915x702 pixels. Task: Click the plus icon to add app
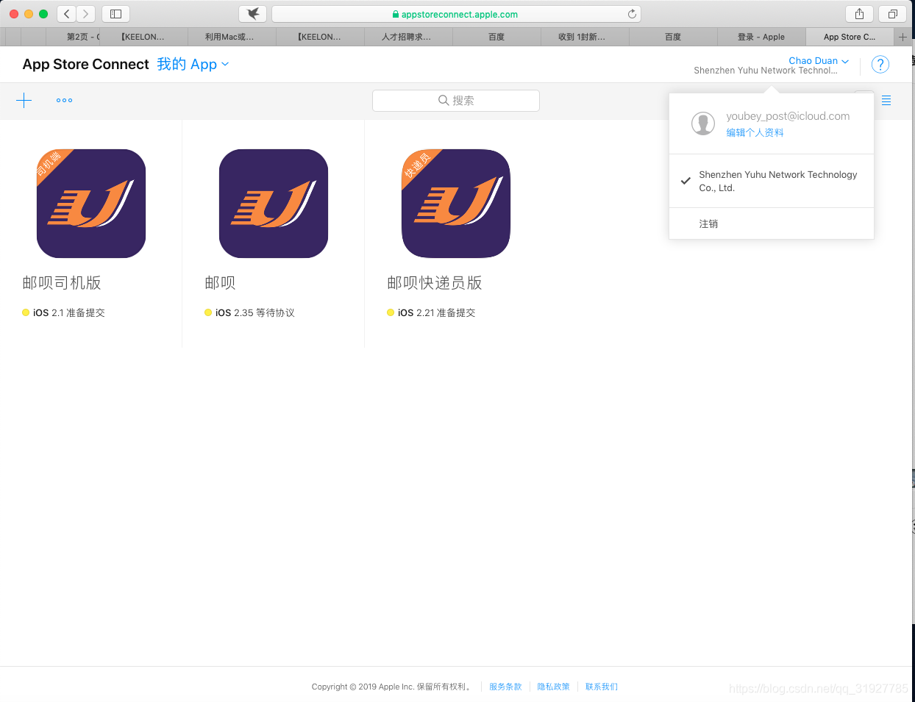coord(24,101)
